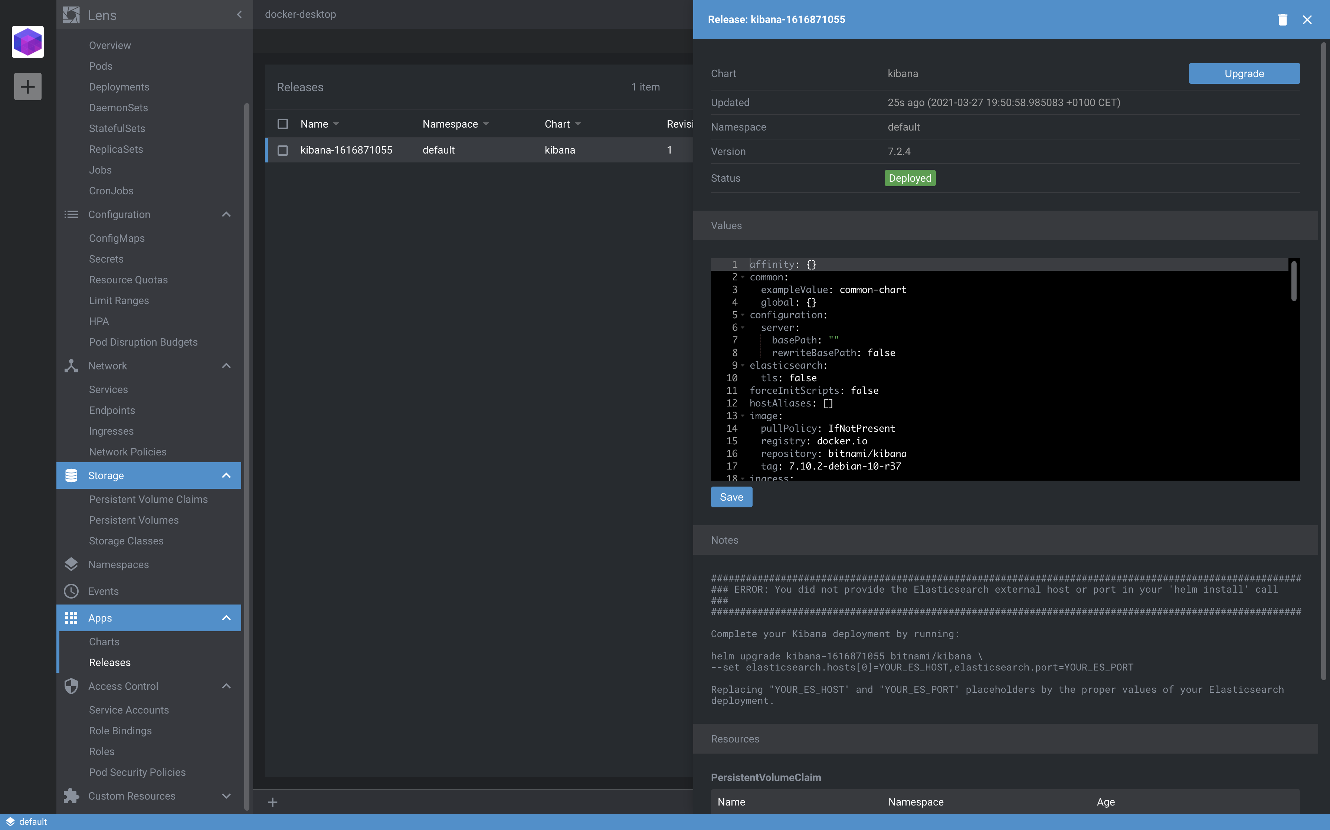1330x830 pixels.
Task: Open the Ingresses menu item
Action: (111, 431)
